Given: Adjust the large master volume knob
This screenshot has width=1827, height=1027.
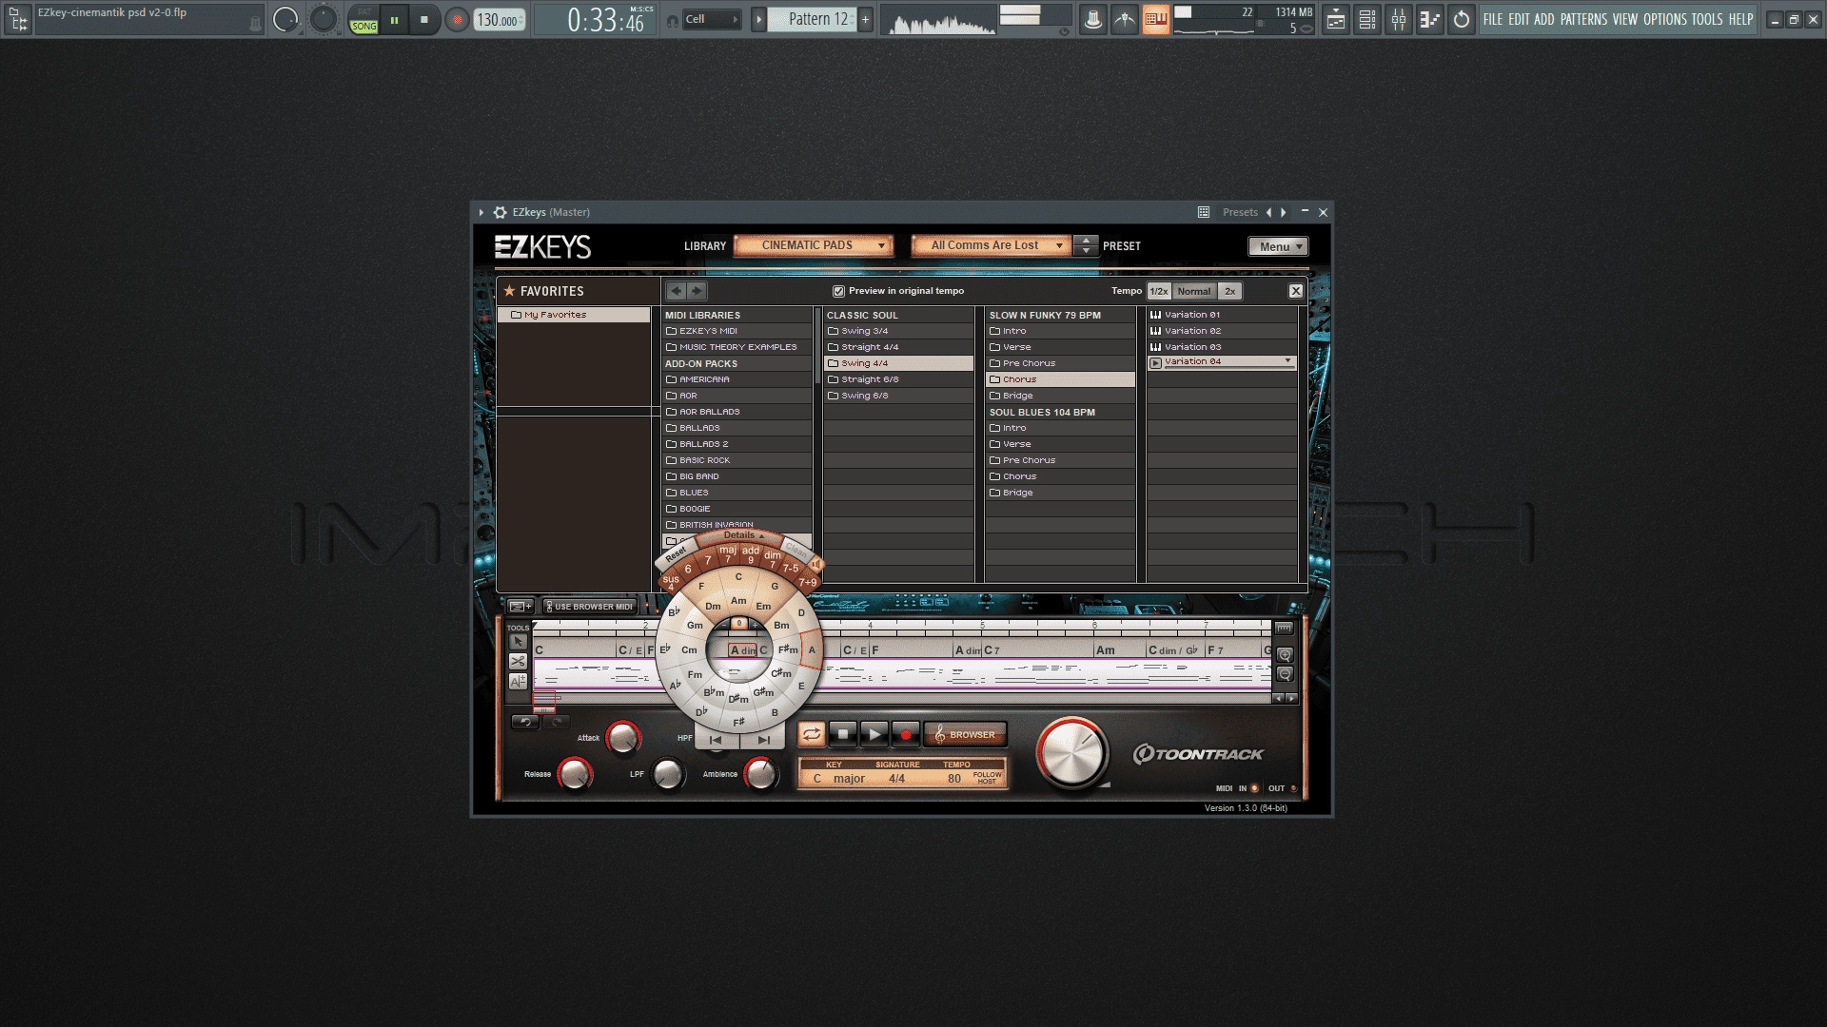Looking at the screenshot, I should coord(1072,752).
